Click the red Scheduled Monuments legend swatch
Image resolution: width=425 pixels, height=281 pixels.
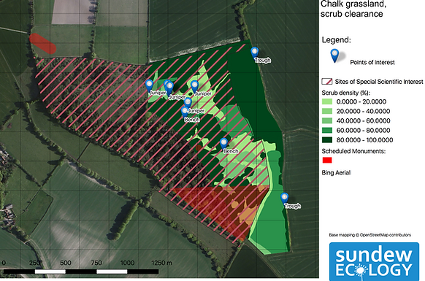tap(327, 161)
